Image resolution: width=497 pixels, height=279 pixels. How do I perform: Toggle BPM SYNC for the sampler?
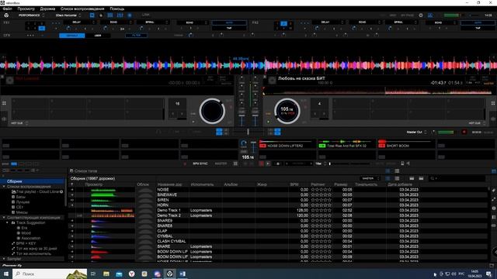(x=200, y=164)
